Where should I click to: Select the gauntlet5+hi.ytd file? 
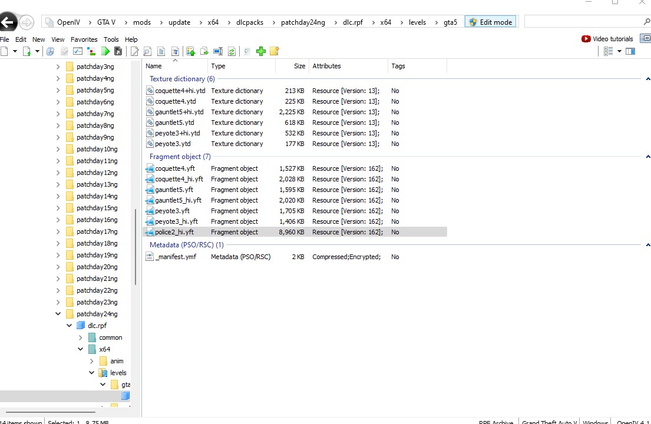point(295,112)
